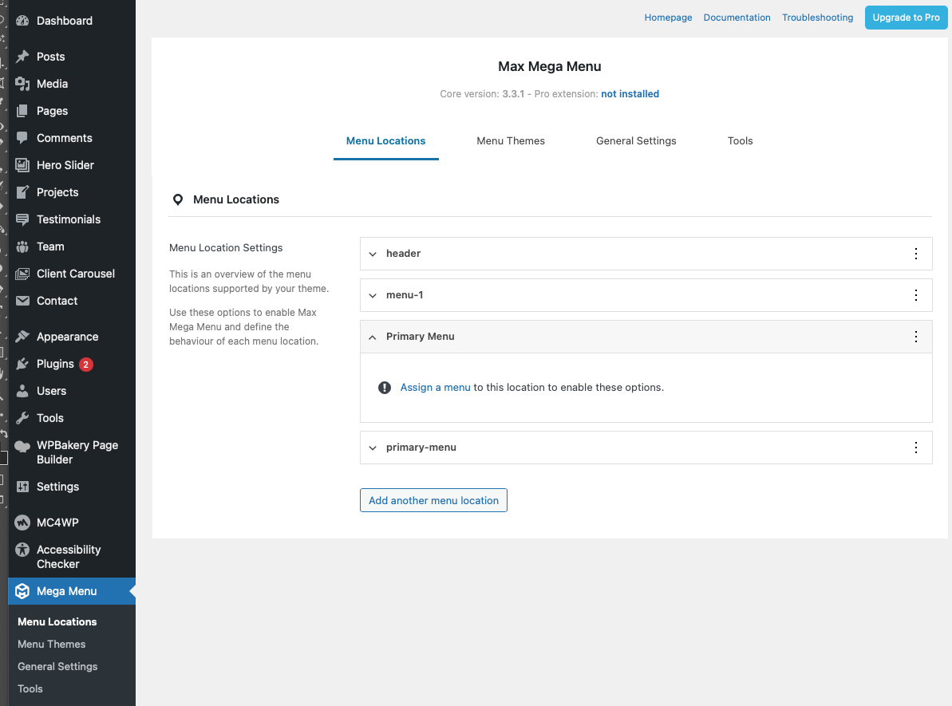
Task: Switch to the top Tools tab
Action: [740, 141]
